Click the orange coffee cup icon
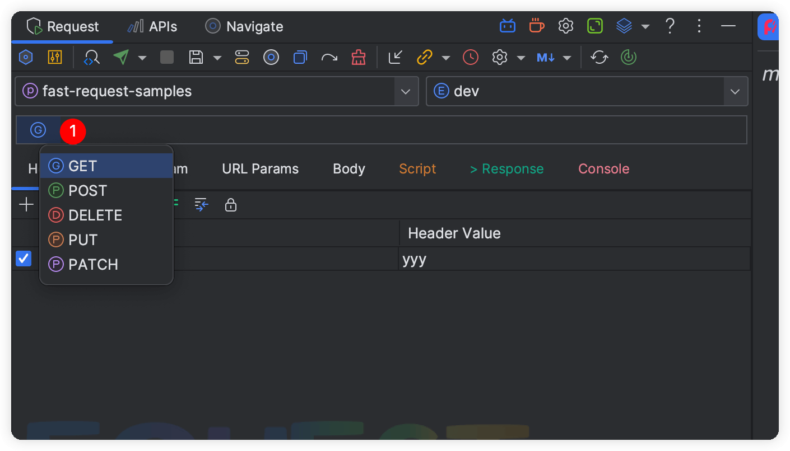 click(x=536, y=26)
